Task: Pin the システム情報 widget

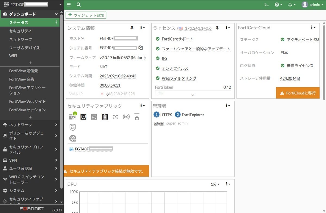Action: [132, 28]
